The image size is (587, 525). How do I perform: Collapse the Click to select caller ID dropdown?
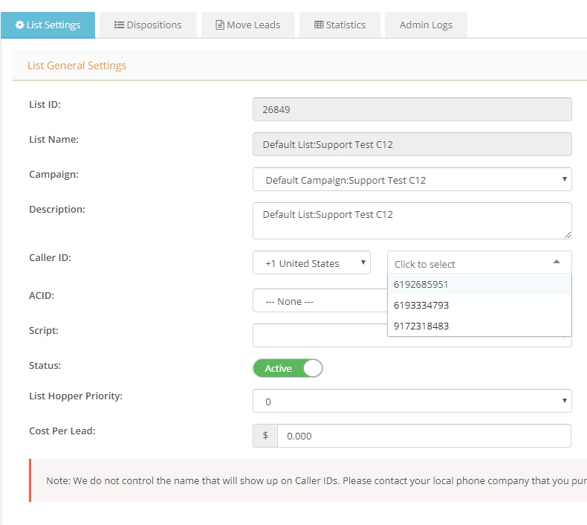(x=479, y=262)
